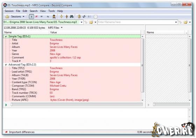
Task: Open the Edit menu
Action: [25, 11]
